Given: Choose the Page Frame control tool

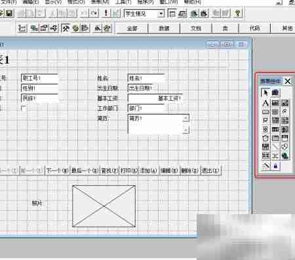Looking at the screenshot, I should 275,138.
